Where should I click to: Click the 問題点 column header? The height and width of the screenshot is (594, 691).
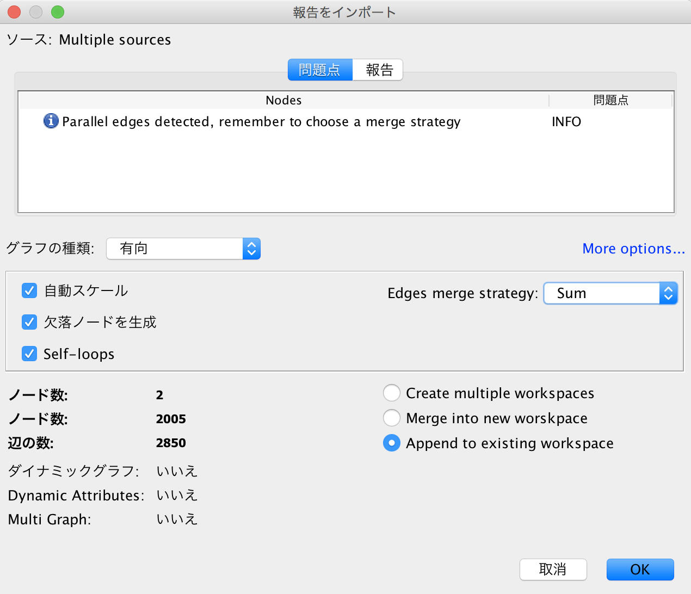pyautogui.click(x=610, y=100)
